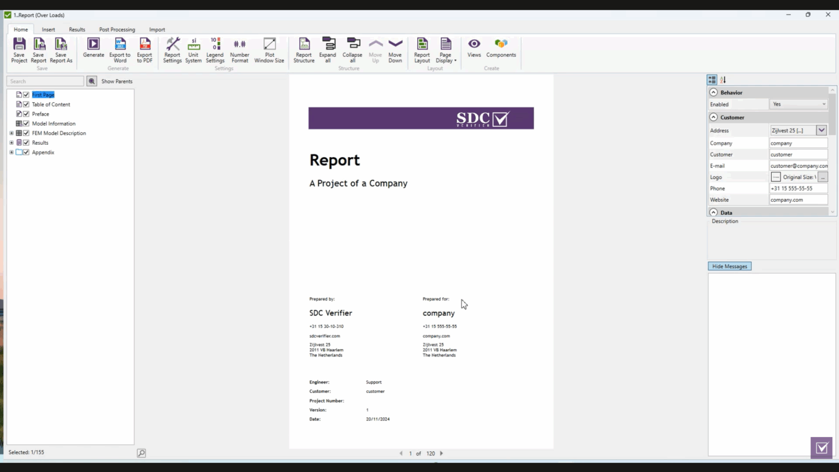Open the Report Structure tool
The image size is (839, 472).
click(x=304, y=50)
